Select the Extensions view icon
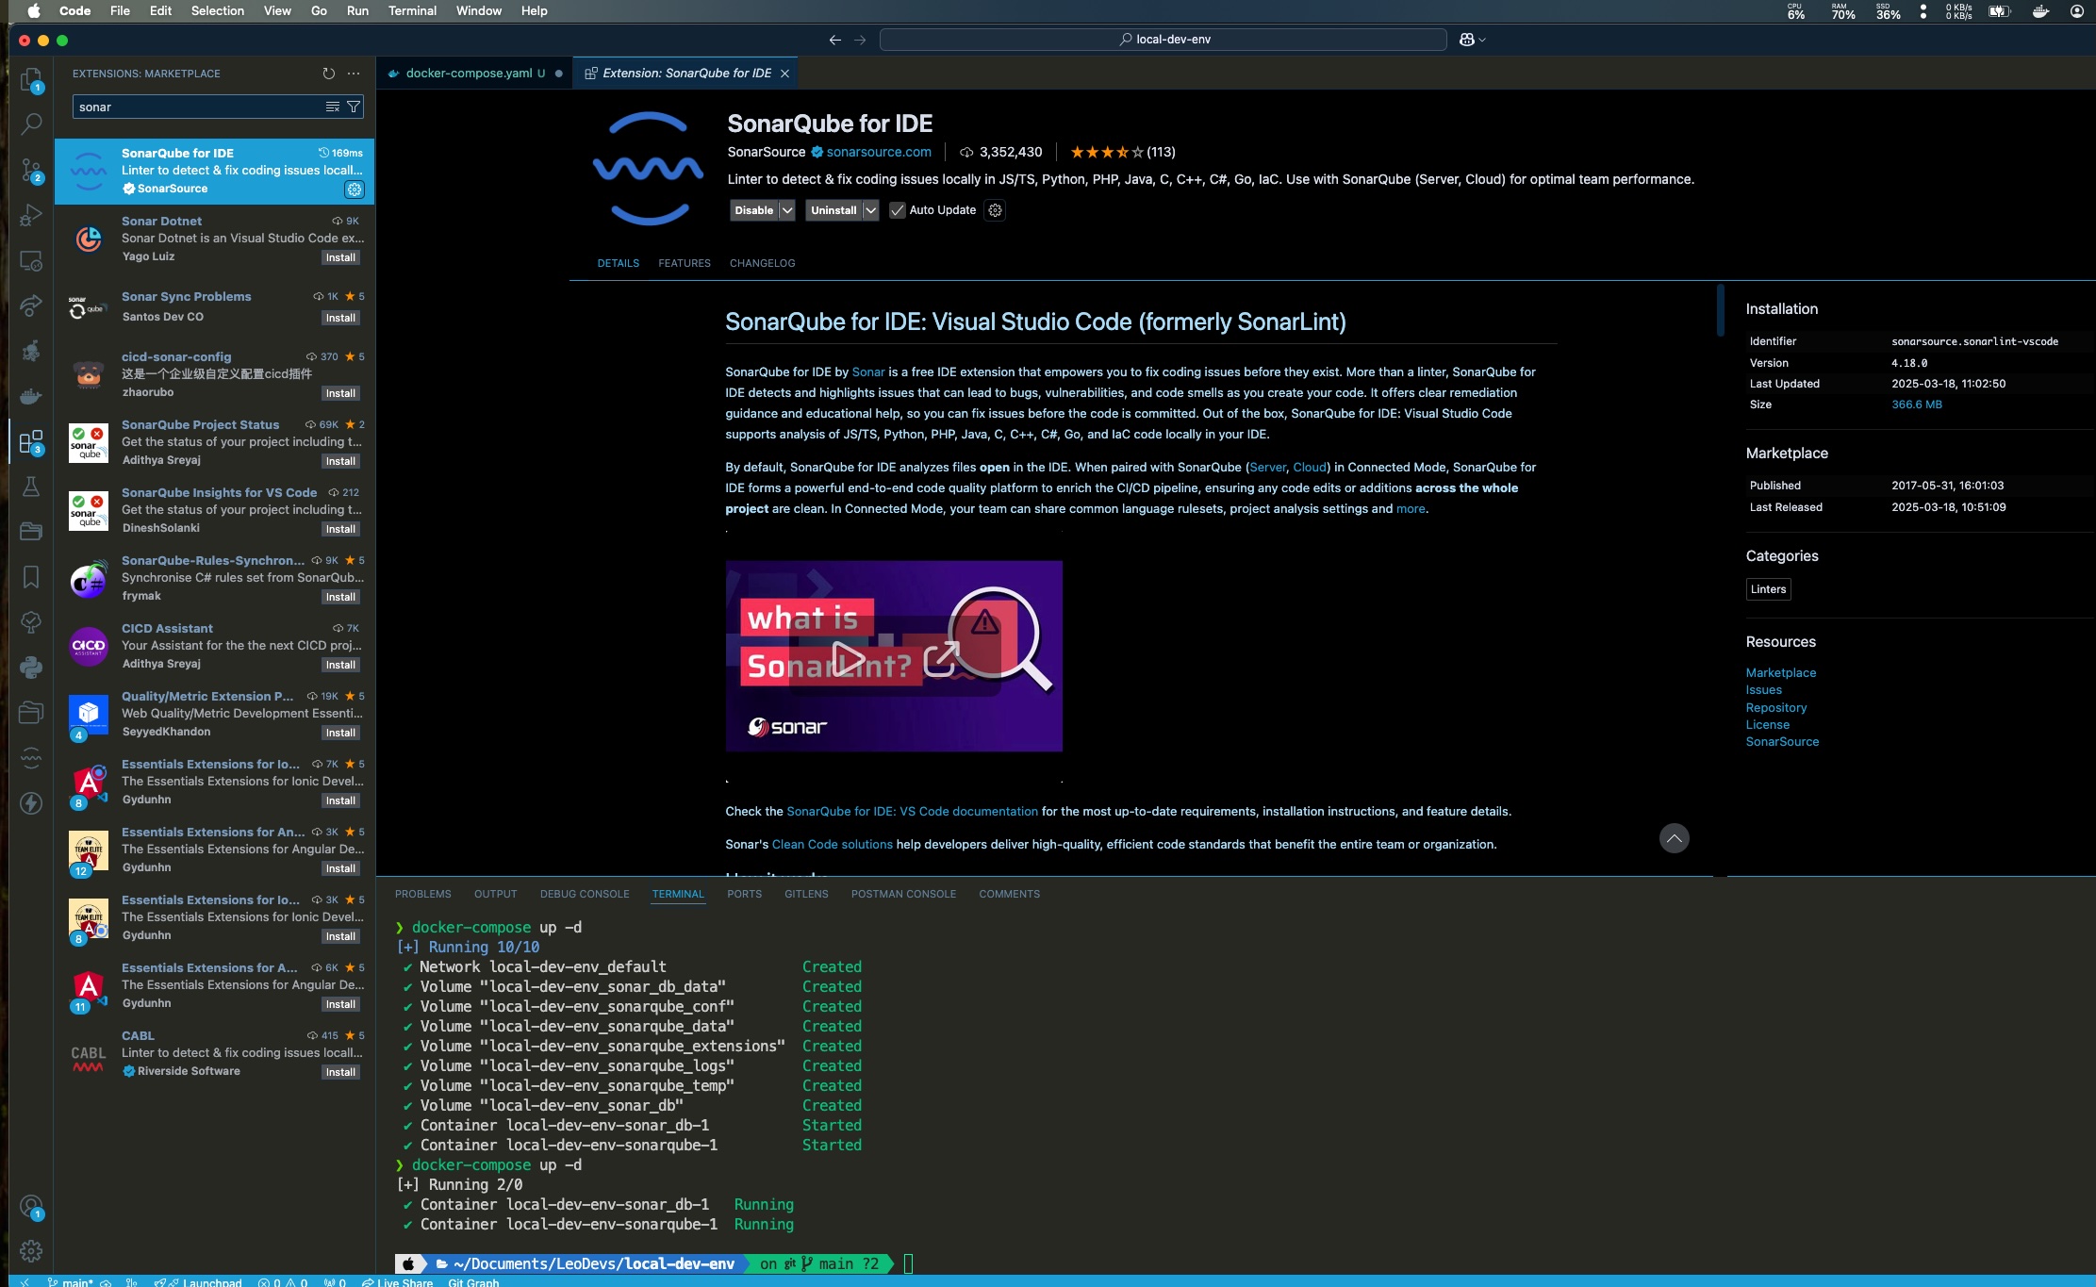Image resolution: width=2096 pixels, height=1287 pixels. [x=31, y=441]
